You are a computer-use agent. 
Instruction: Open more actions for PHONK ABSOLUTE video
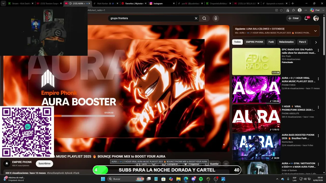318,107
